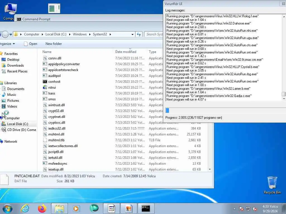The width and height of the screenshot is (286, 214).
Task: Select the msfeedssync file
Action: point(58,163)
